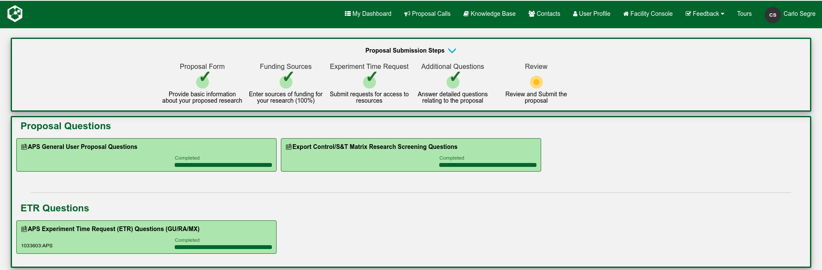The width and height of the screenshot is (822, 270).
Task: Click the CS user avatar circle
Action: click(772, 15)
